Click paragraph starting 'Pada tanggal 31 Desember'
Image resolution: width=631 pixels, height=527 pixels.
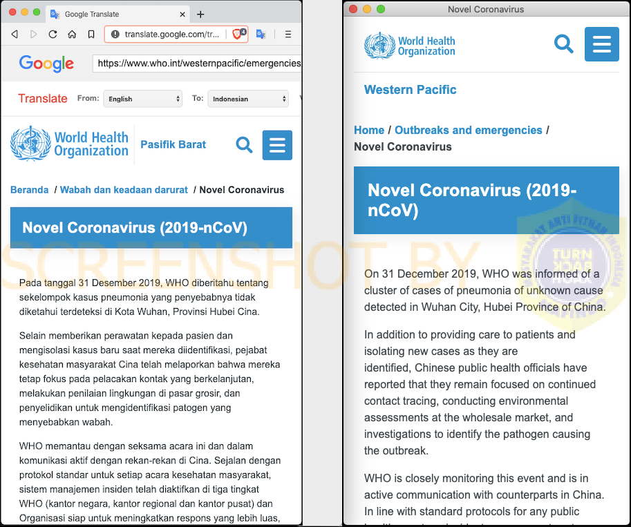(144, 297)
